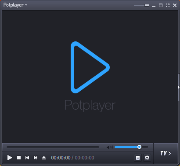Screen dimensions: 180x166
Task: Stop playback using the square Stop icon
Action: click(x=19, y=158)
